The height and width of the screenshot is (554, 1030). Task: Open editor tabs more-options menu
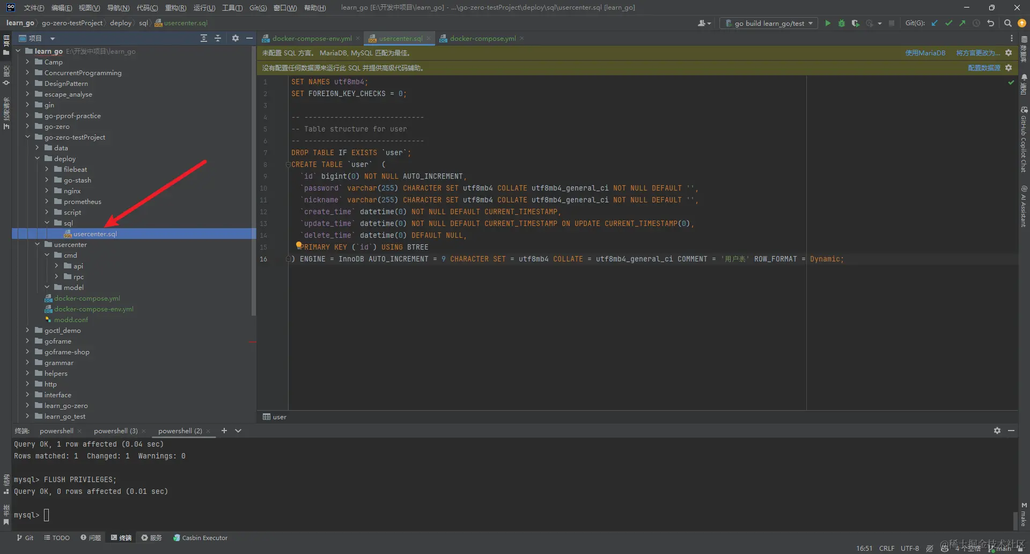click(x=1012, y=38)
